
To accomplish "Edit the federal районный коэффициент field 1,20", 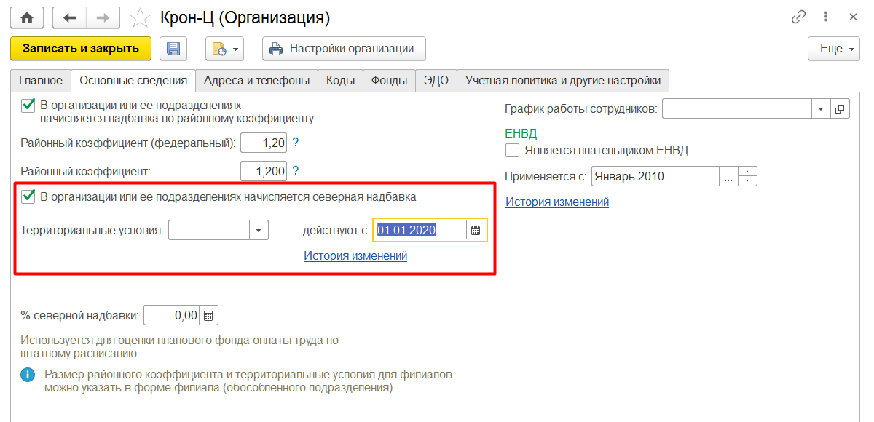I will pyautogui.click(x=264, y=143).
